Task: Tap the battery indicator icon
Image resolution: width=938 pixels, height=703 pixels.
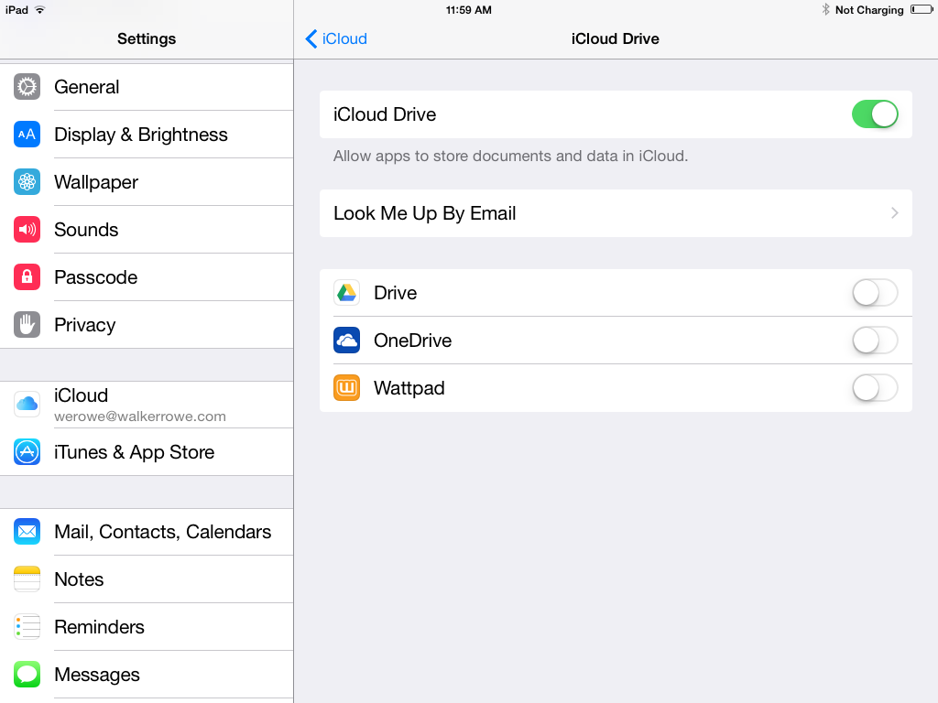Action: point(922,9)
